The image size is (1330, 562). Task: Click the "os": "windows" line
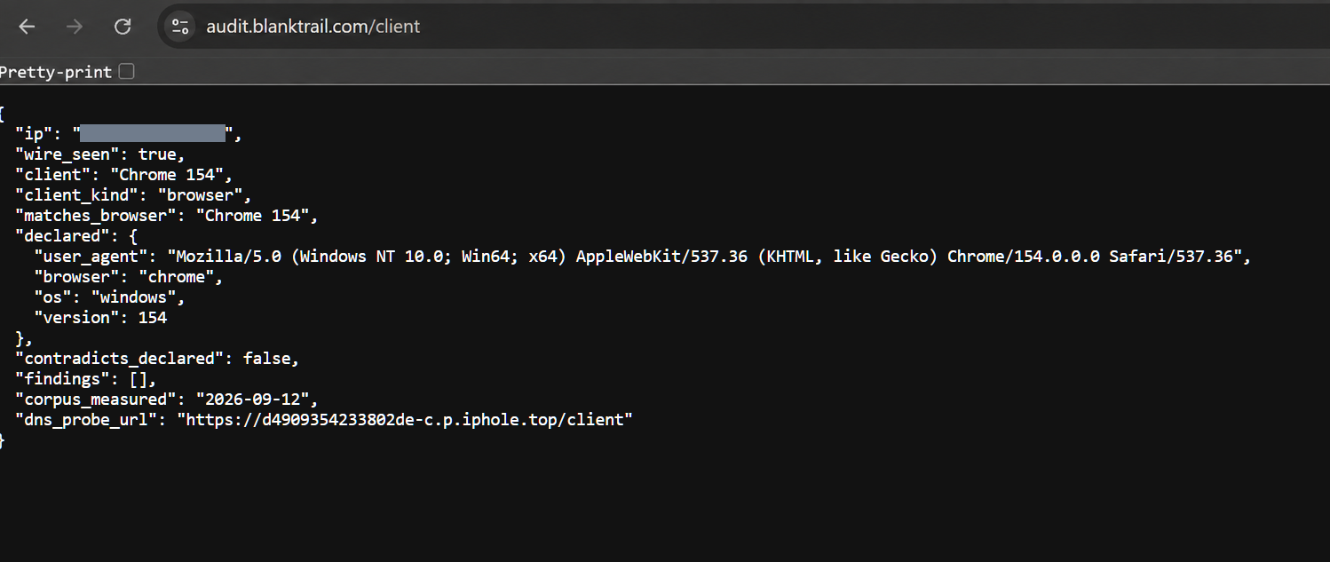click(x=109, y=297)
